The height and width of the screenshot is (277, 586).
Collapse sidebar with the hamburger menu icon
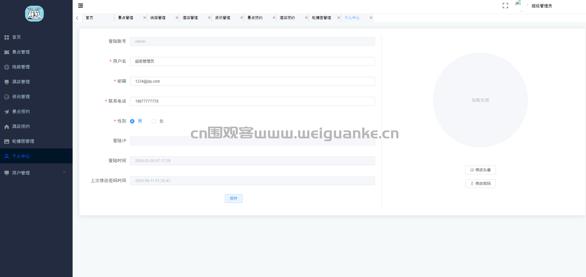[x=81, y=6]
